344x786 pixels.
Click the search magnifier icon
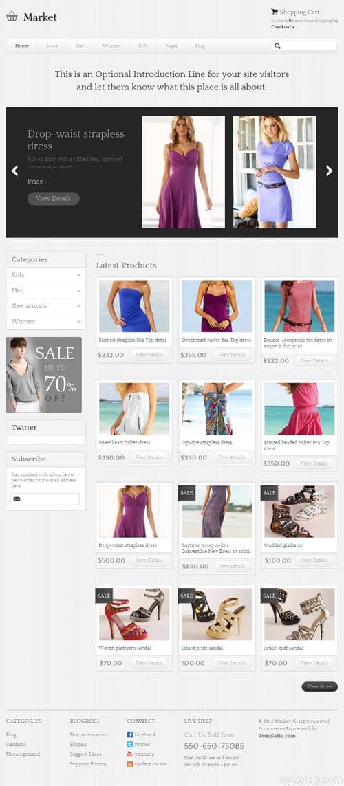[278, 45]
